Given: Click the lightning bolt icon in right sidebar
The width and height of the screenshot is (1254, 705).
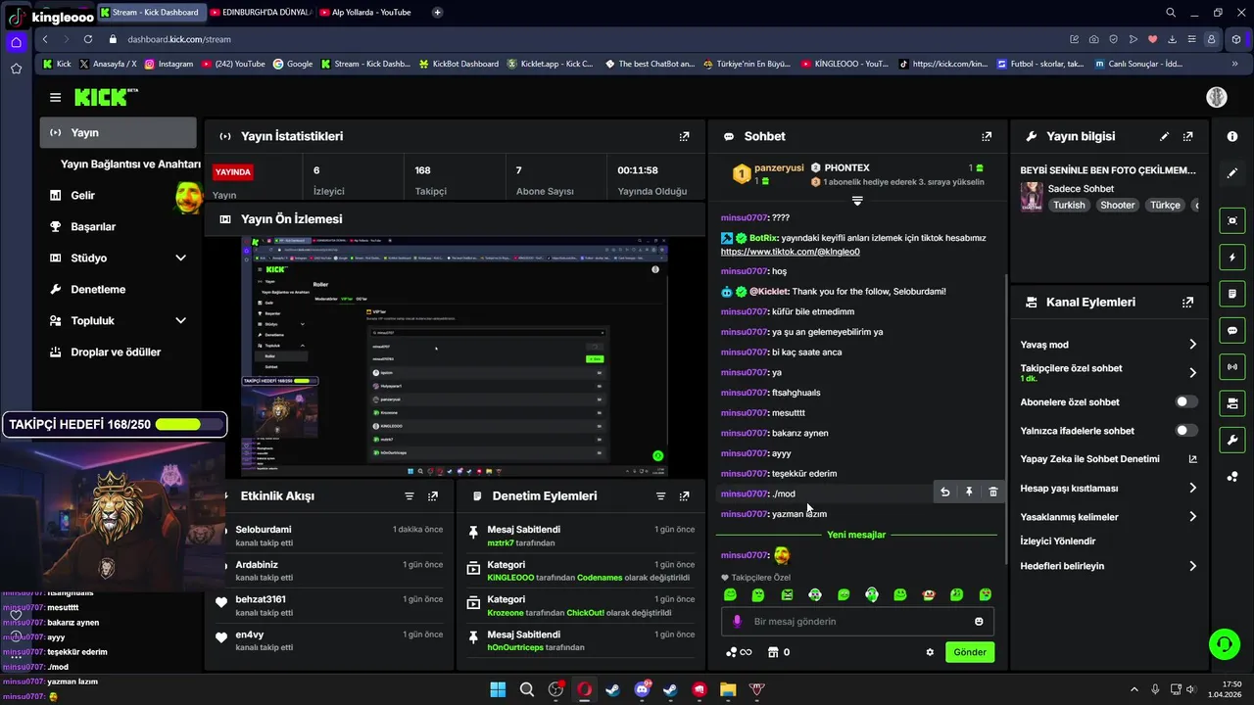Looking at the screenshot, I should point(1232,258).
